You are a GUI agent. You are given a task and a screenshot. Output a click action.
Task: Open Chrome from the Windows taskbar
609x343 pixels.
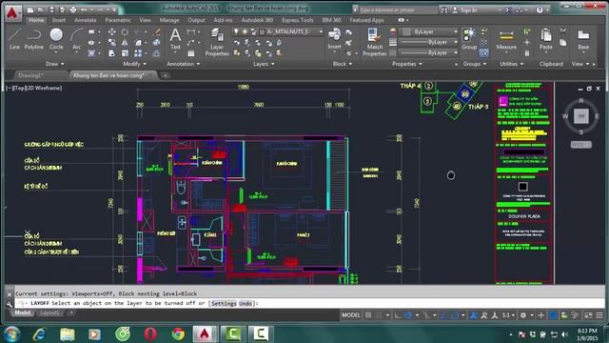click(178, 334)
